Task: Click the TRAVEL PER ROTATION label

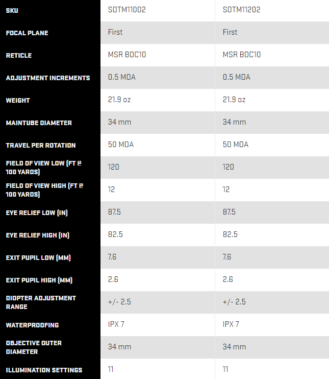Action: [x=41, y=145]
